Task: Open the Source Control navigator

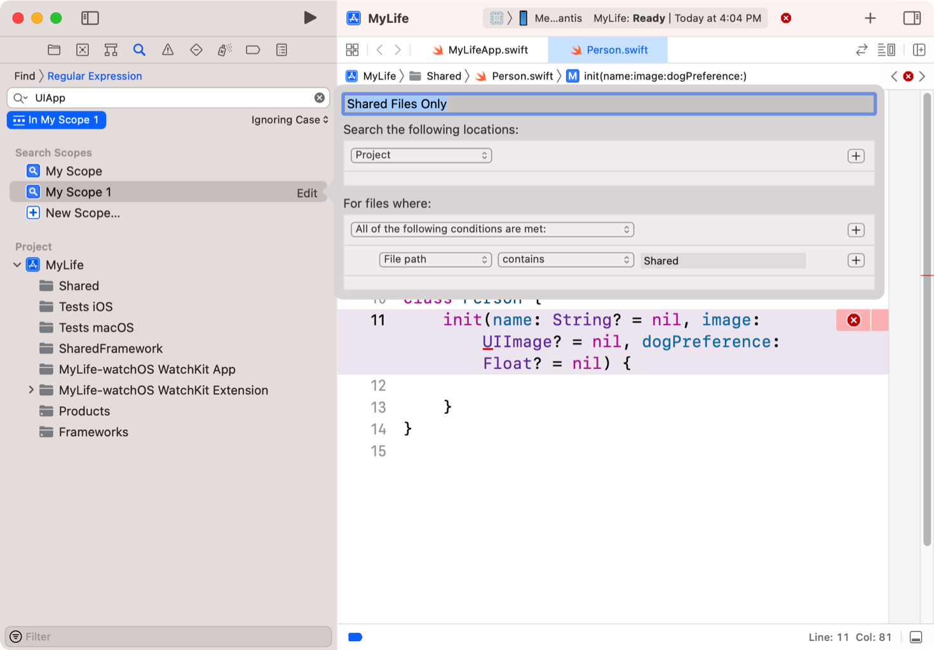Action: coord(82,50)
